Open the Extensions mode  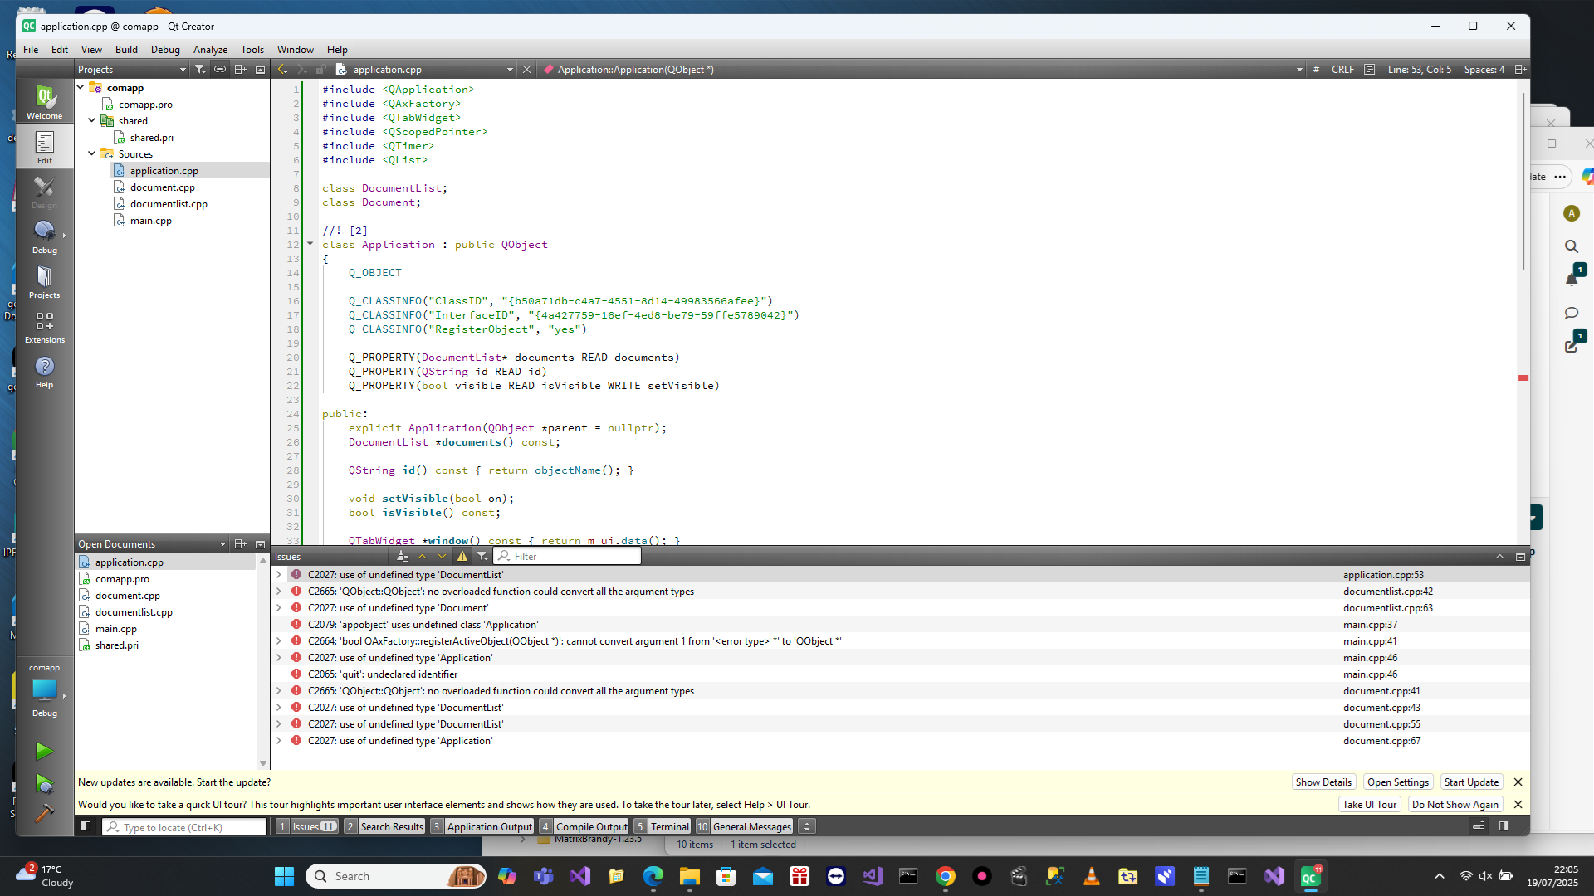coord(45,326)
